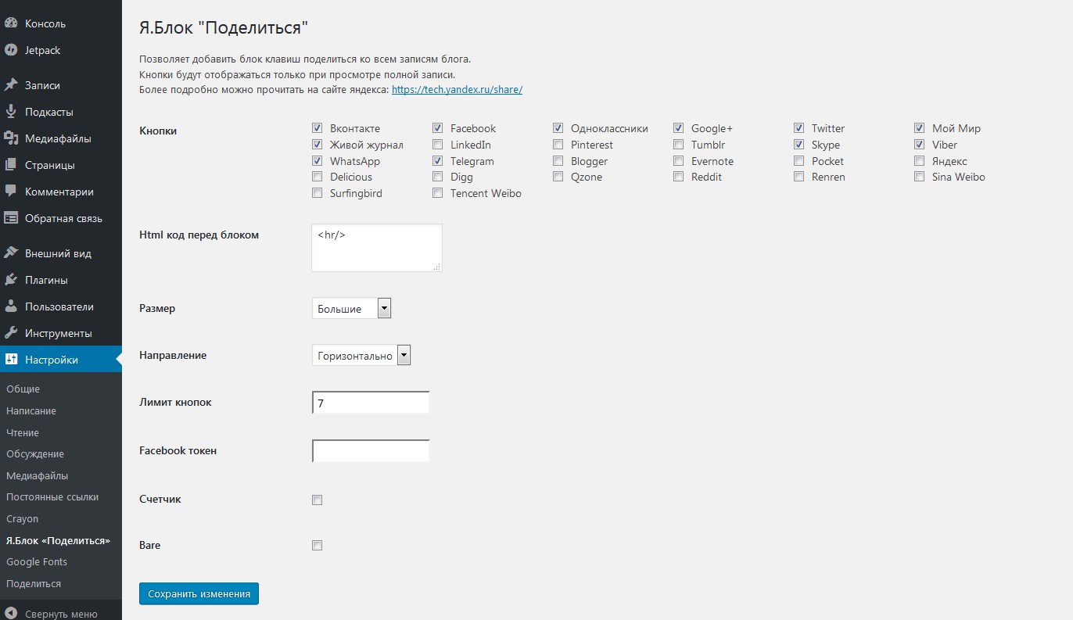Viewport: 1073px width, 620px height.
Task: Check the Renren checkbox
Action: point(798,177)
